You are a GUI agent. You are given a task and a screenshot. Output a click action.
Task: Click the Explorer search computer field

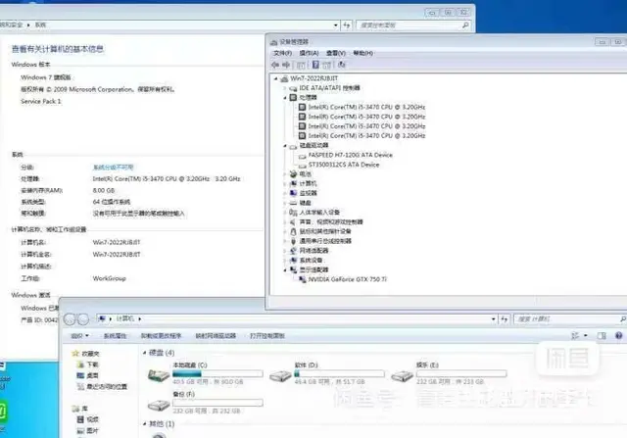pyautogui.click(x=570, y=319)
